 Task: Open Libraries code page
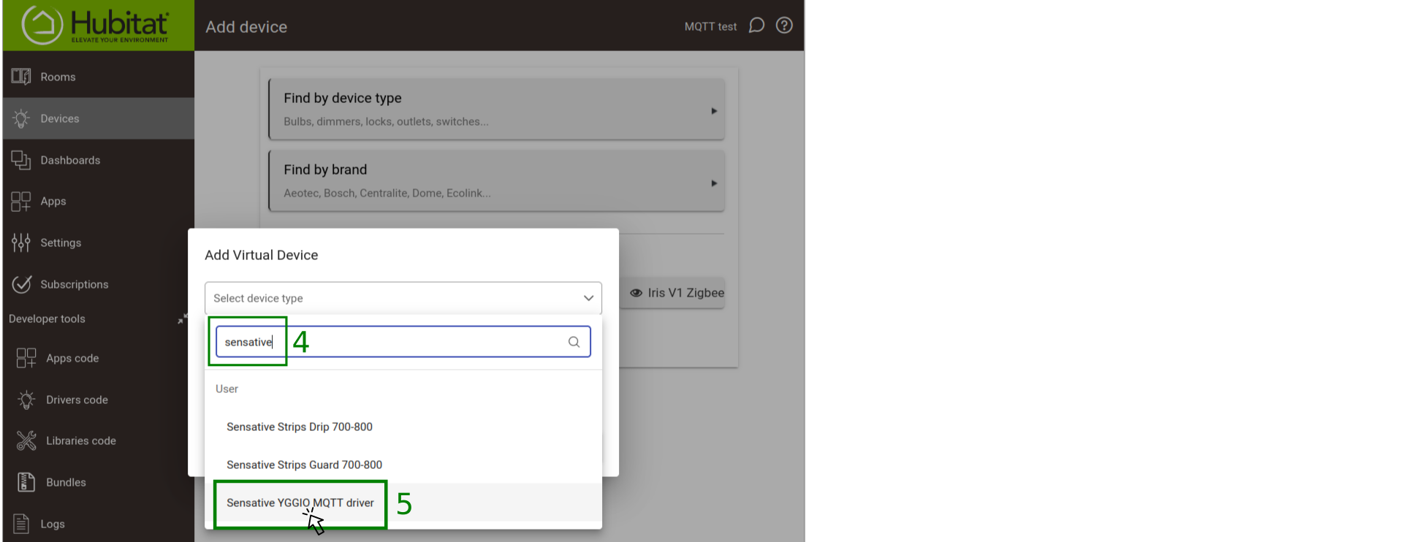tap(99, 440)
